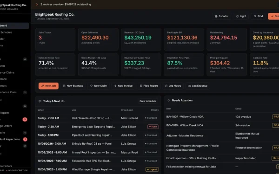Click the Priority column header

click(x=155, y=110)
